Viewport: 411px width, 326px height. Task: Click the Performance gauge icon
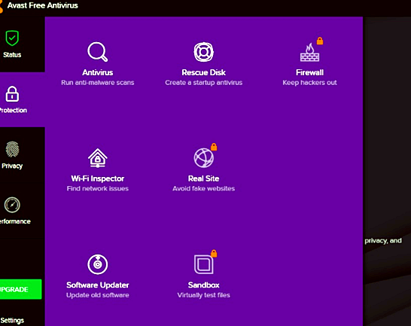tap(12, 205)
